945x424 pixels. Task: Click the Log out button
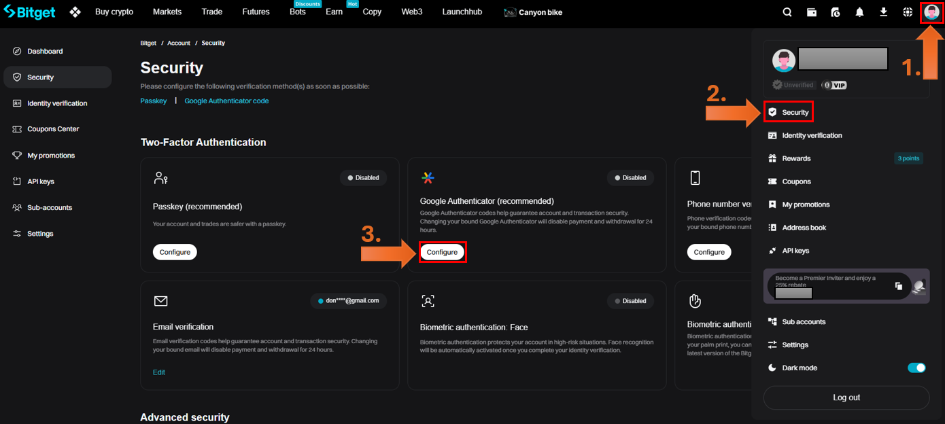pos(846,397)
